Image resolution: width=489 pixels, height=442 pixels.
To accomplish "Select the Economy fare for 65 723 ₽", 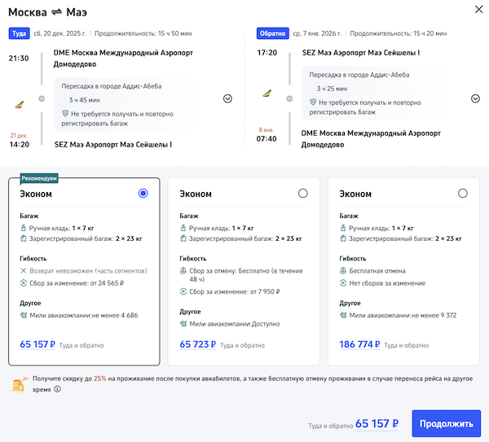I will coord(303,193).
